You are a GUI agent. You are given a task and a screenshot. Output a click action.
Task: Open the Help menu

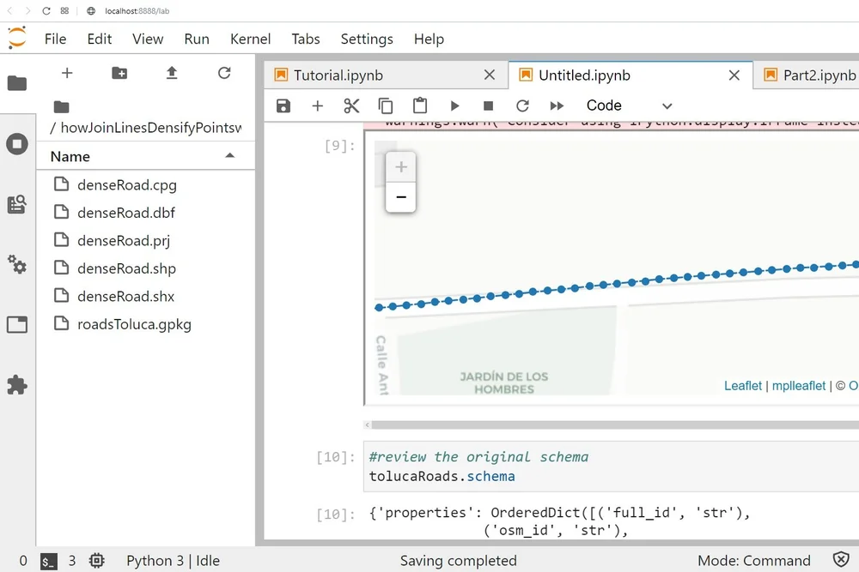click(x=429, y=39)
